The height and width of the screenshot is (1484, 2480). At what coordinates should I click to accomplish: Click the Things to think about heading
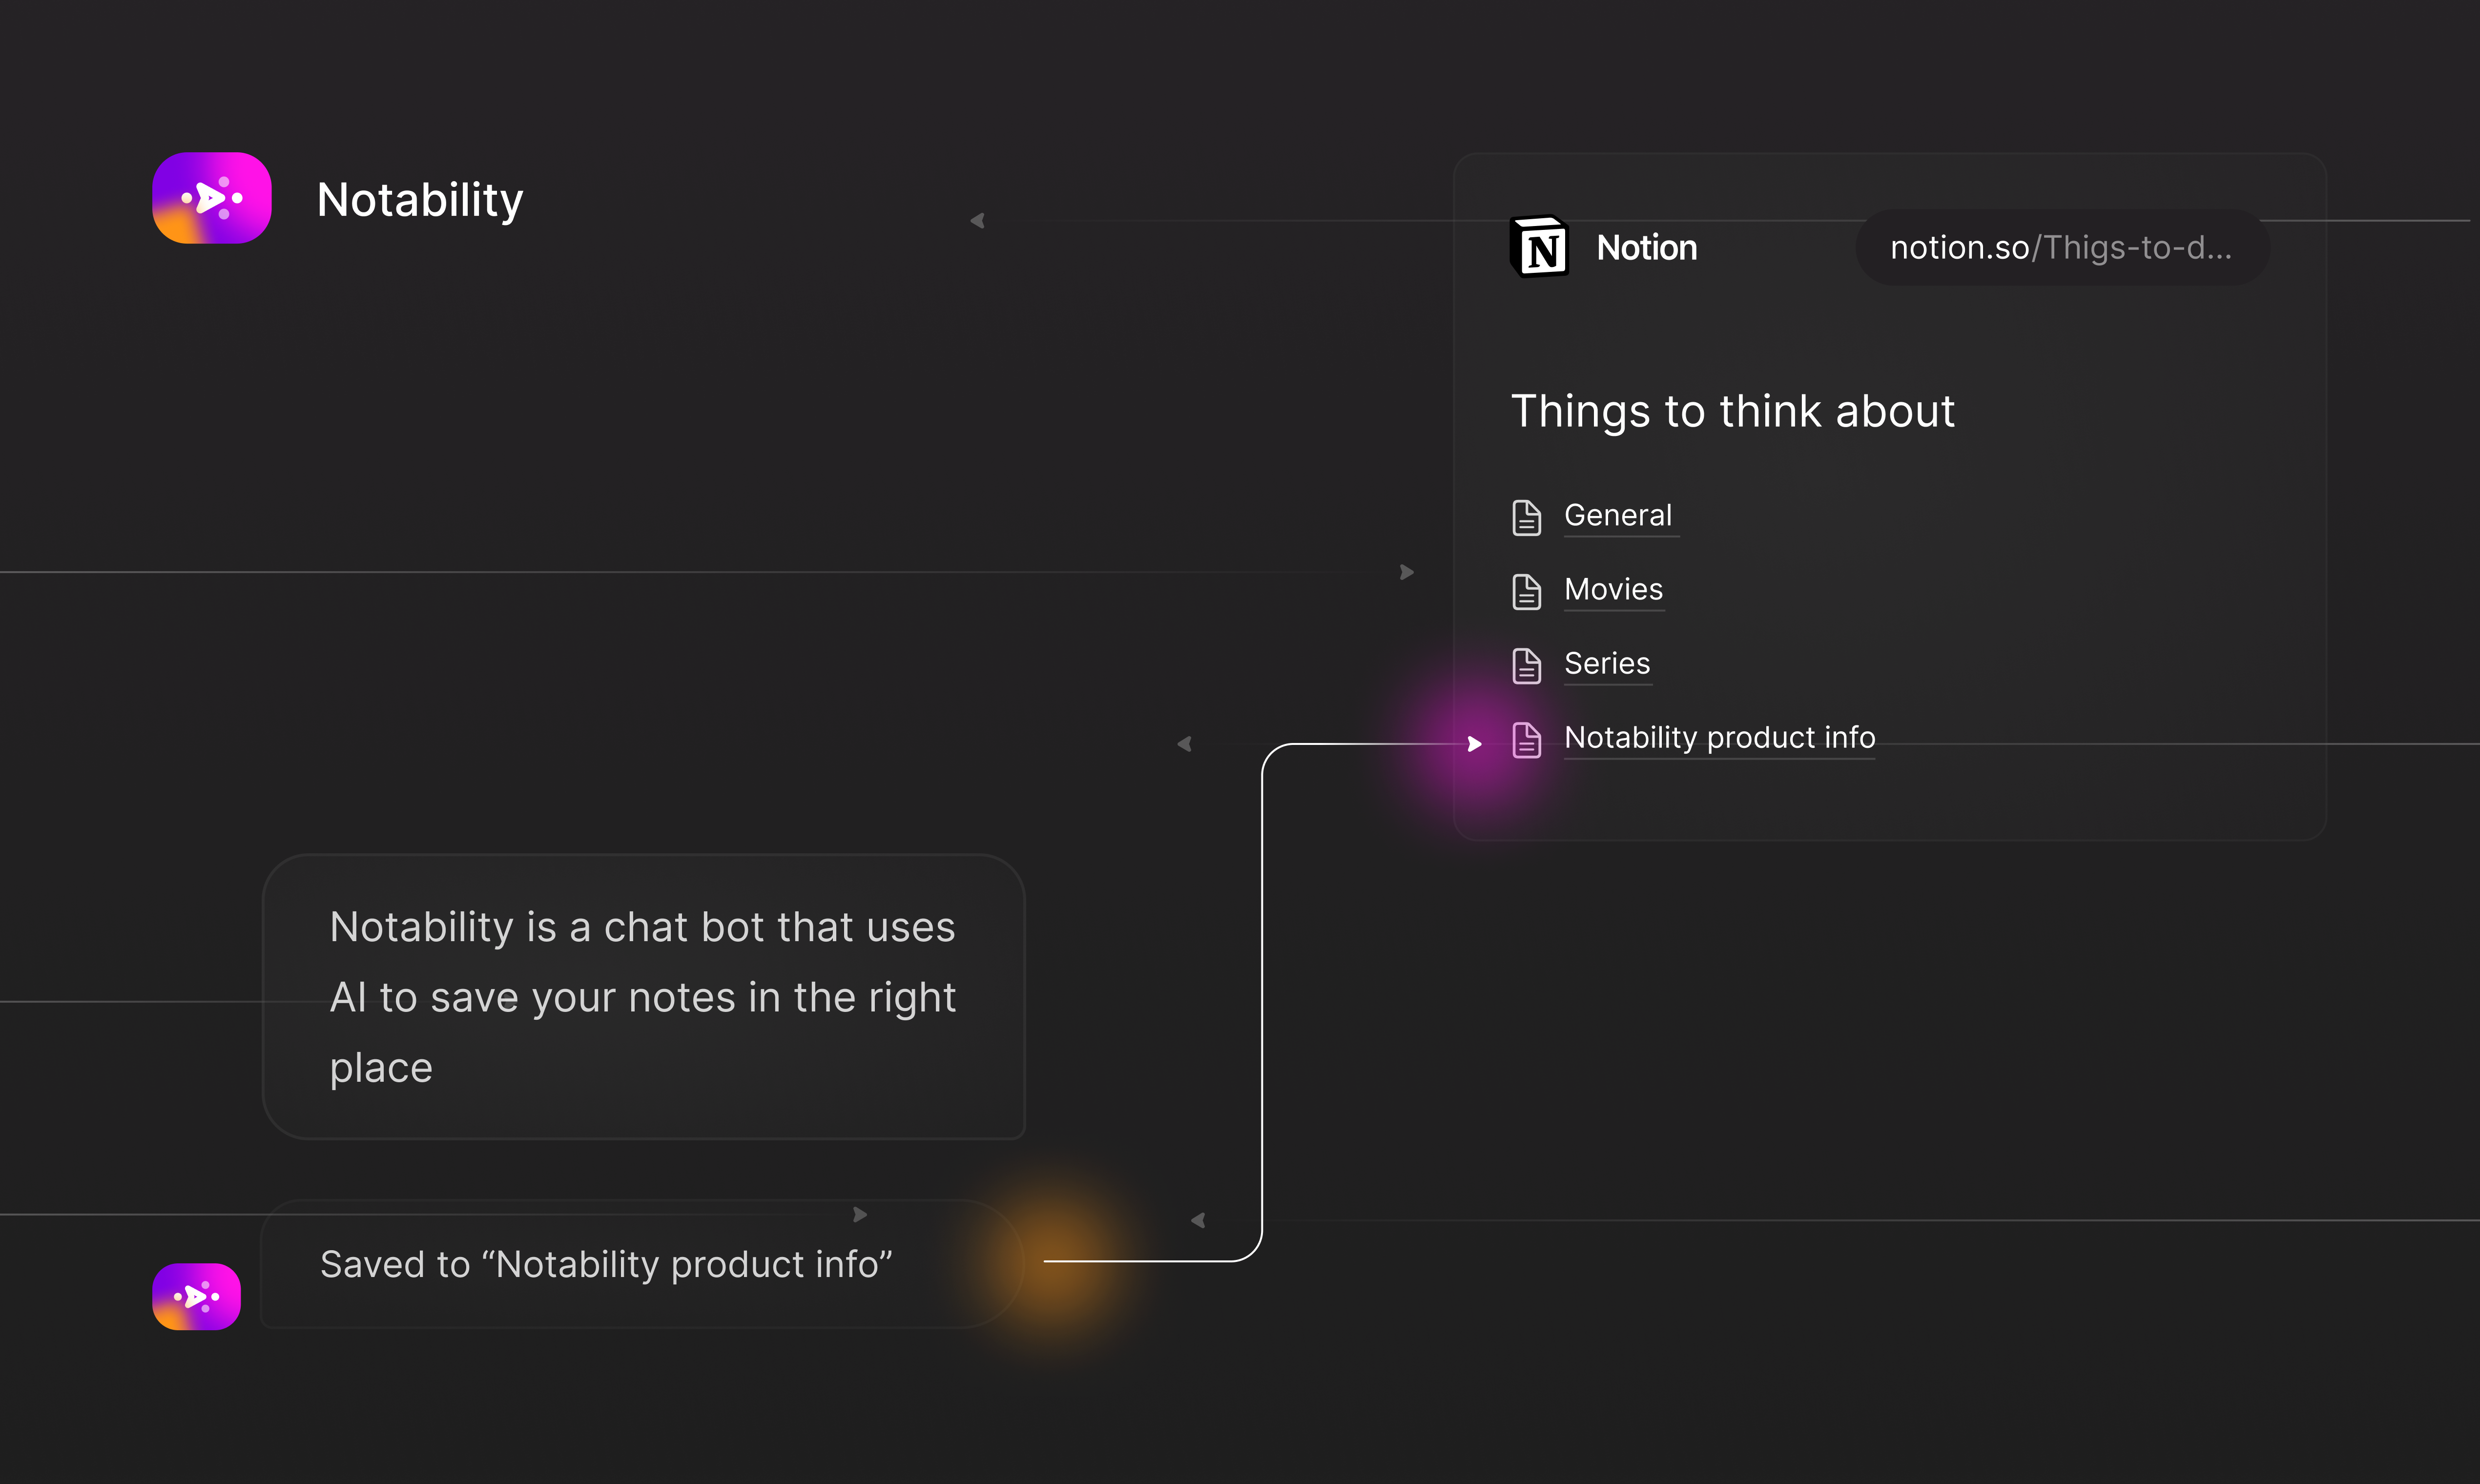tap(1733, 411)
